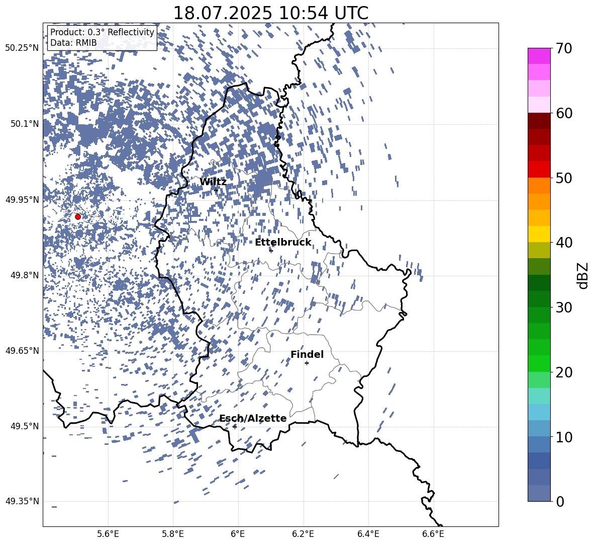Screen dimensions: 595x544
Task: Click the 49.8°N latitude label
Action: 25,275
